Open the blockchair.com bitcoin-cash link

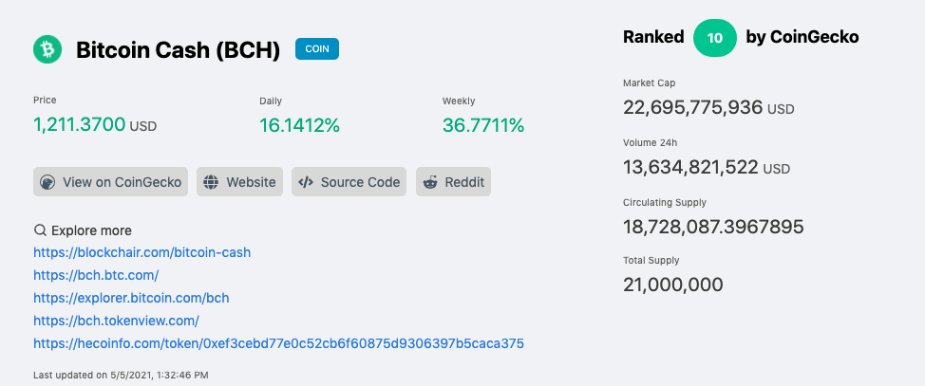142,253
